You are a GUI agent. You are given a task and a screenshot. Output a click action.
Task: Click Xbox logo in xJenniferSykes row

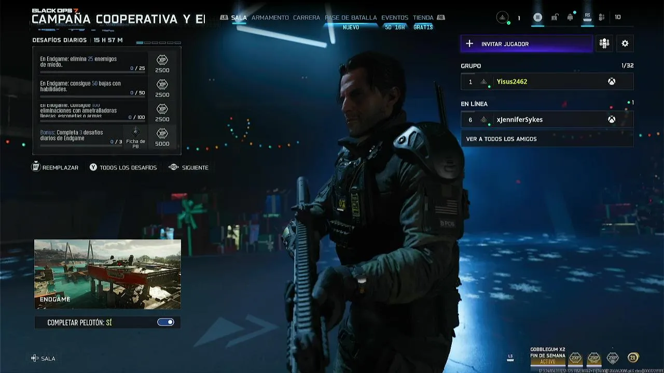(x=612, y=120)
